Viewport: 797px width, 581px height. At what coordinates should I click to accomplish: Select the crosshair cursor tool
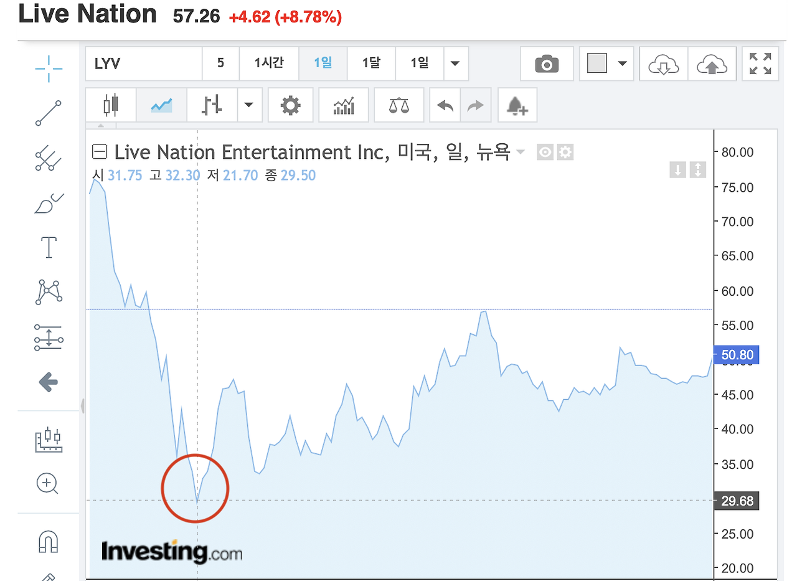pyautogui.click(x=49, y=68)
